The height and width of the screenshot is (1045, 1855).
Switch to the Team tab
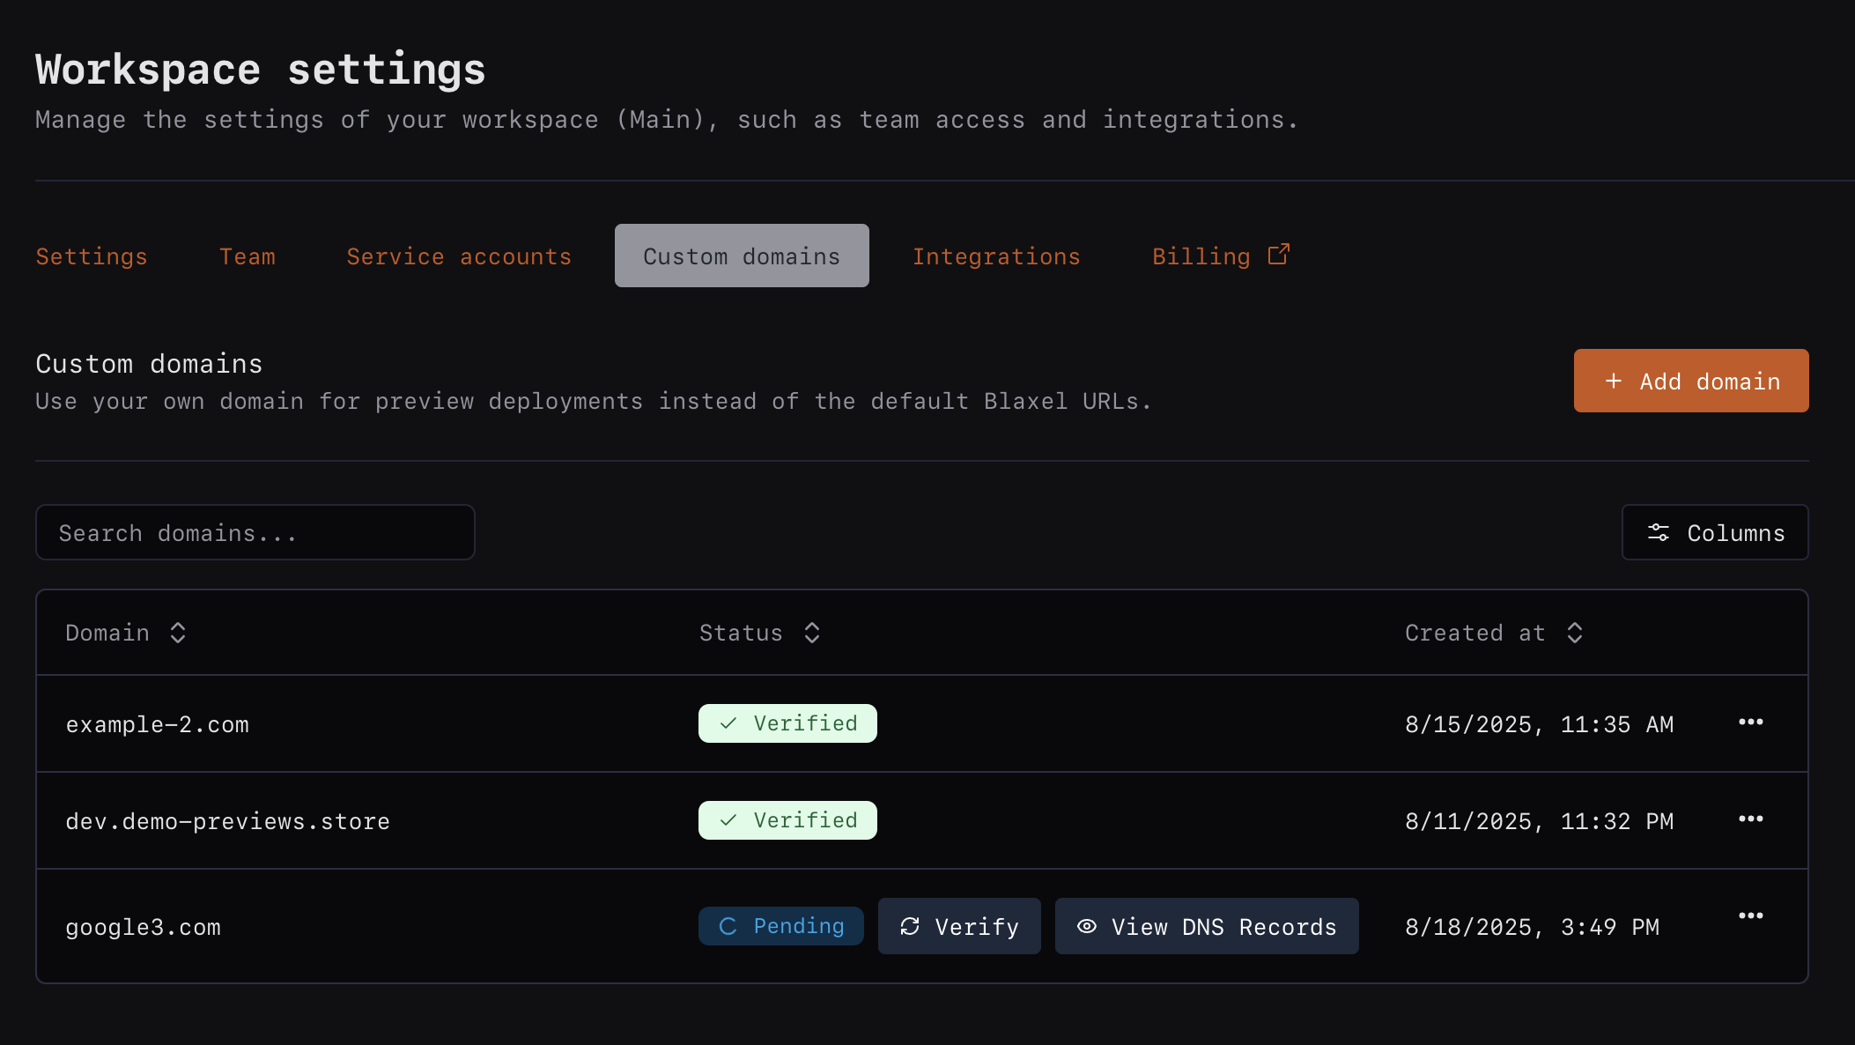pyautogui.click(x=247, y=256)
